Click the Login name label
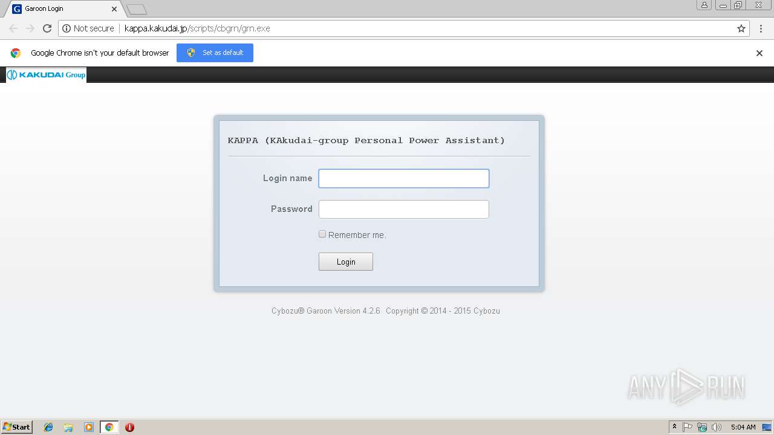 tap(288, 178)
